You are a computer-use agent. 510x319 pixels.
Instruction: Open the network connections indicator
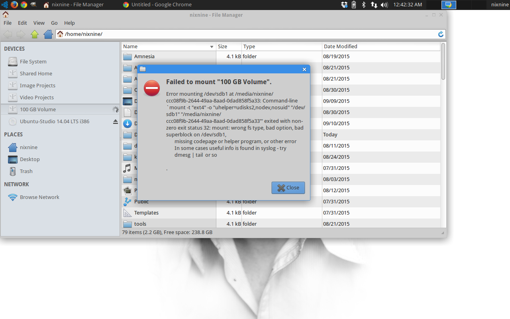click(x=374, y=5)
